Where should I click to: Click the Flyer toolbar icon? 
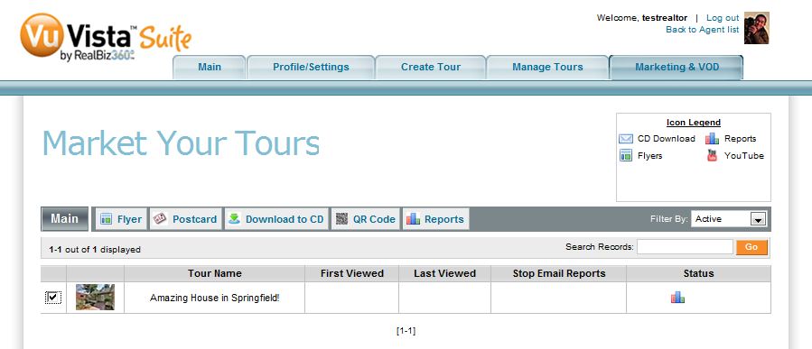click(107, 219)
